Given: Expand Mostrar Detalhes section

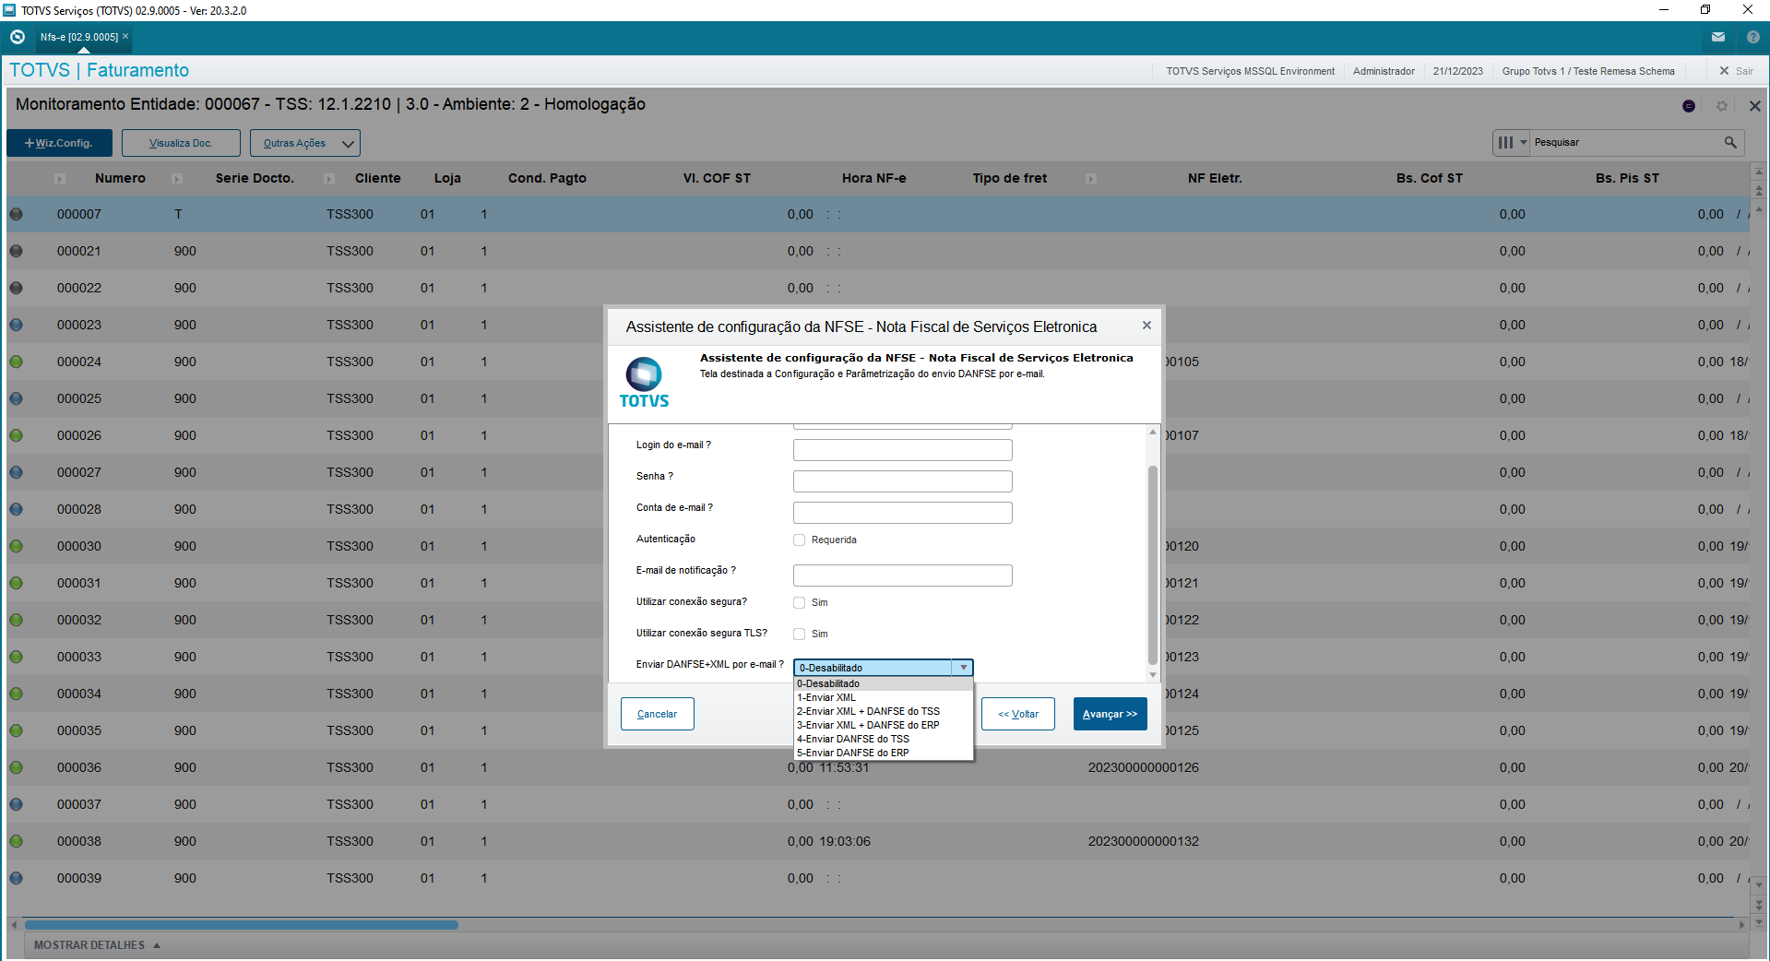Looking at the screenshot, I should tap(97, 945).
